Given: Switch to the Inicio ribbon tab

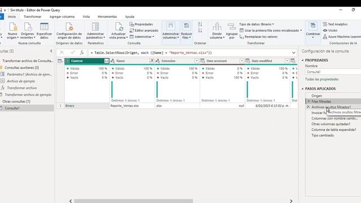Looking at the screenshot, I should (12, 16).
